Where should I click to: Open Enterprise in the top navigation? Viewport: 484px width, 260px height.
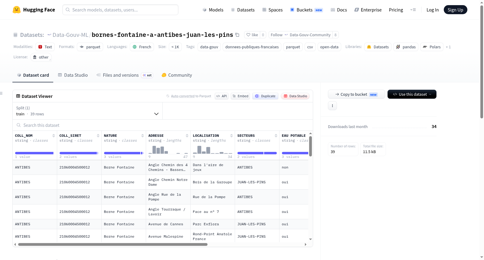point(368,10)
